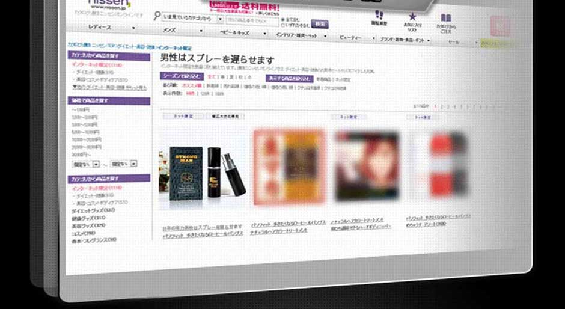
Task: Open the minimum price dropdown
Action: (86, 164)
